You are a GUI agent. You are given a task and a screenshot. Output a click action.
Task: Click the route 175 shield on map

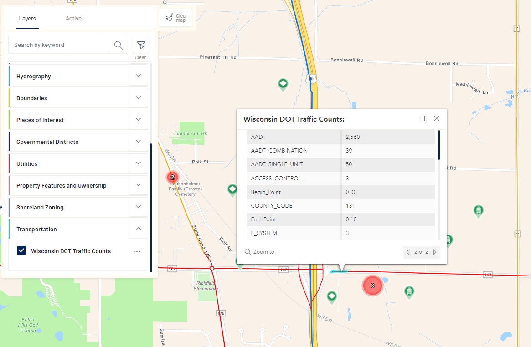coord(221,313)
